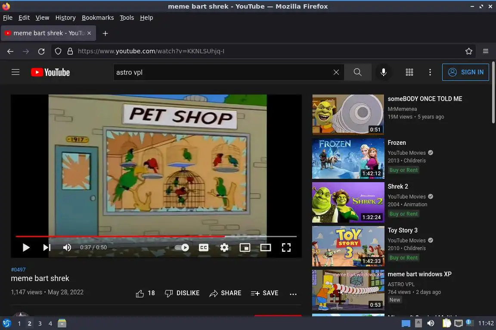496x330 pixels.
Task: Open the Shrek 2 movie title
Action: tap(398, 186)
